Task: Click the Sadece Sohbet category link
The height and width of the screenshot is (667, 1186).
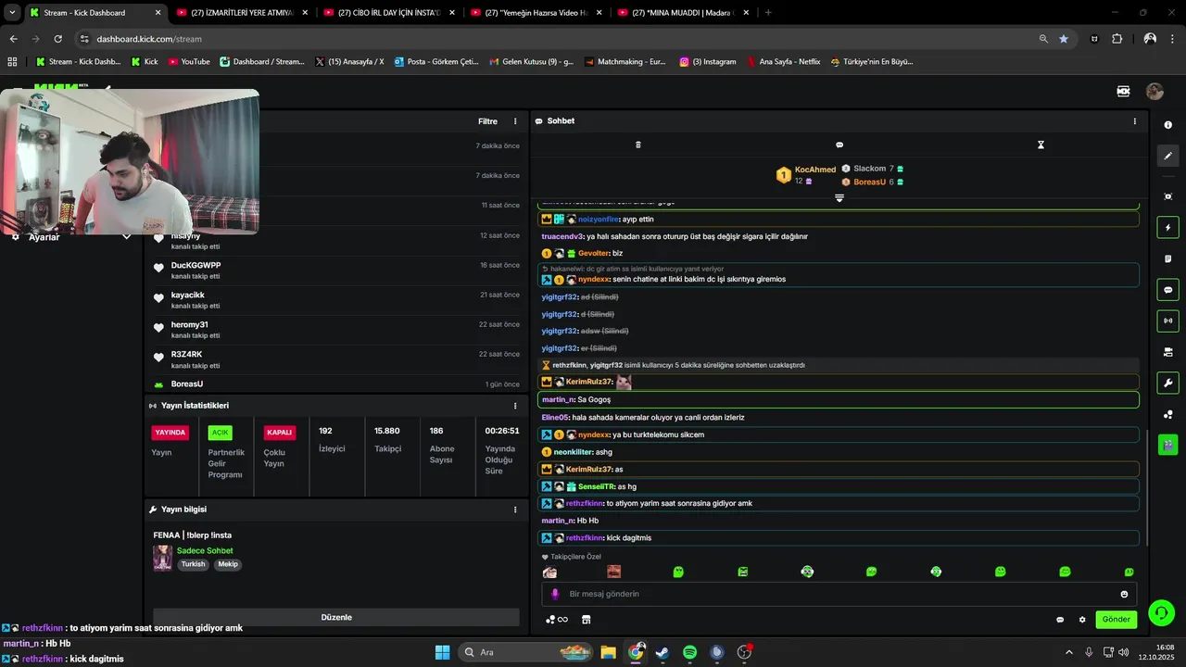Action: [x=205, y=551]
